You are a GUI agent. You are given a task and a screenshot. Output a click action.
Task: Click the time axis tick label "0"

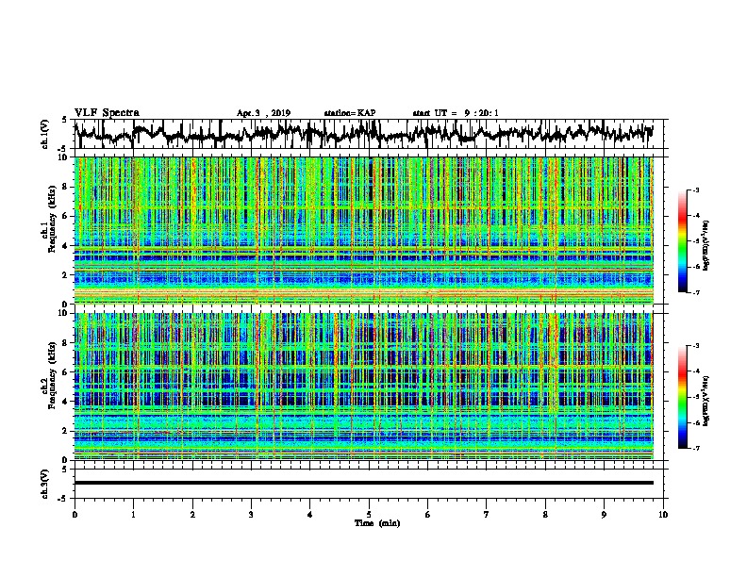click(x=75, y=515)
